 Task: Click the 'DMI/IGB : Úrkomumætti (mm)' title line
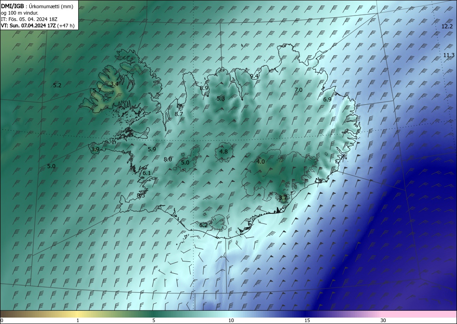coord(37,6)
